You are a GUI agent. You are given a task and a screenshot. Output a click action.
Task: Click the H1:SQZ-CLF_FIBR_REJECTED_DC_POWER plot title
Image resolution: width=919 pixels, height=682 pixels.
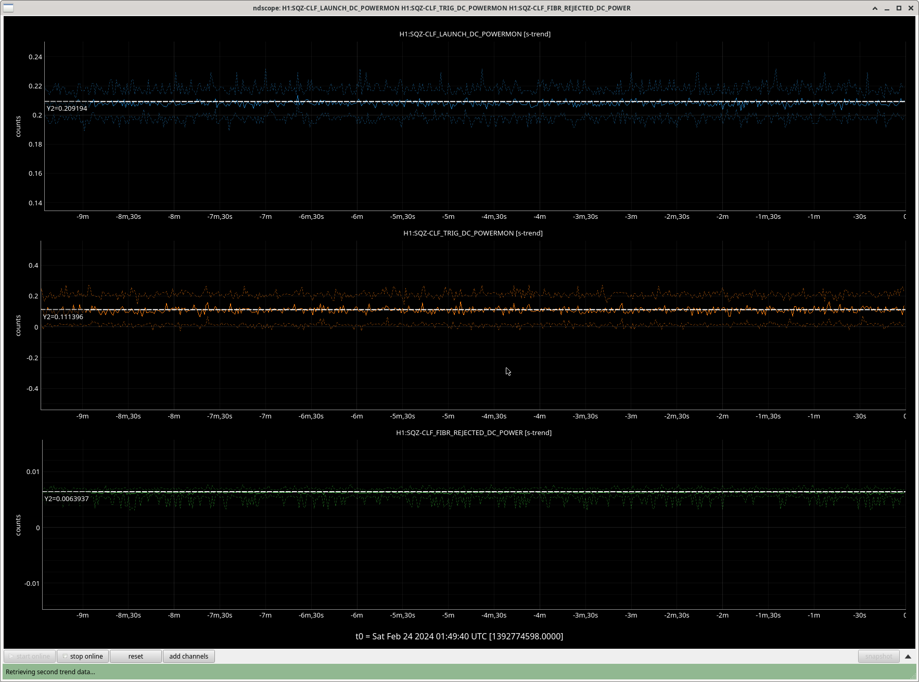pyautogui.click(x=474, y=432)
